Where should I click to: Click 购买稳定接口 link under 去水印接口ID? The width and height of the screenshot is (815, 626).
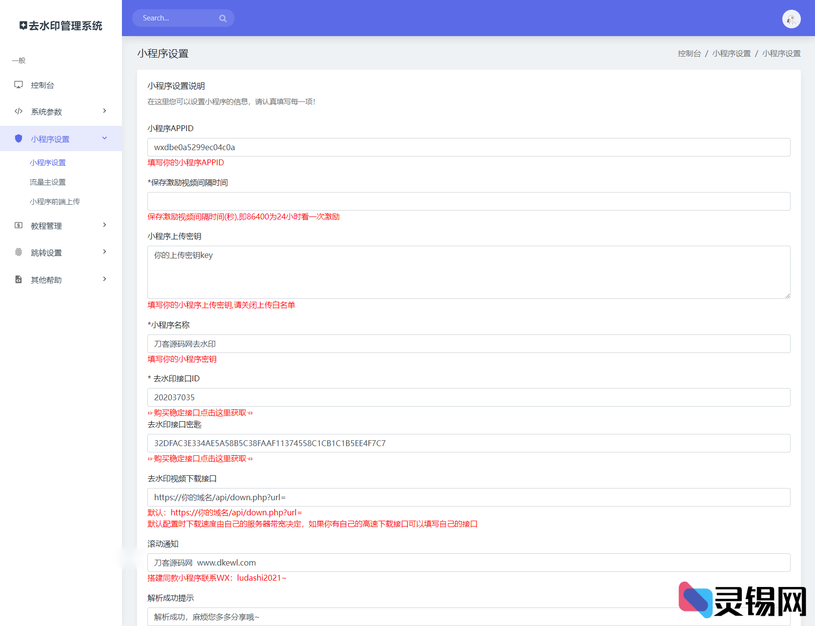pos(200,413)
